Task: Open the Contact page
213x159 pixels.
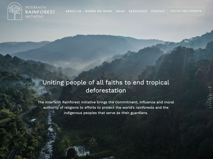Action: point(158,11)
